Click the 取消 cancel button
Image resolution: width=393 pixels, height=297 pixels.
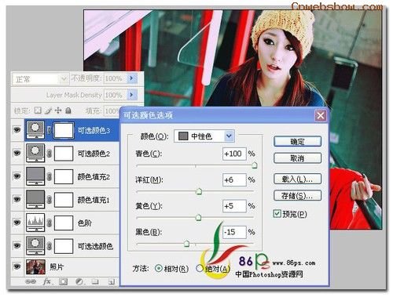[x=297, y=158]
